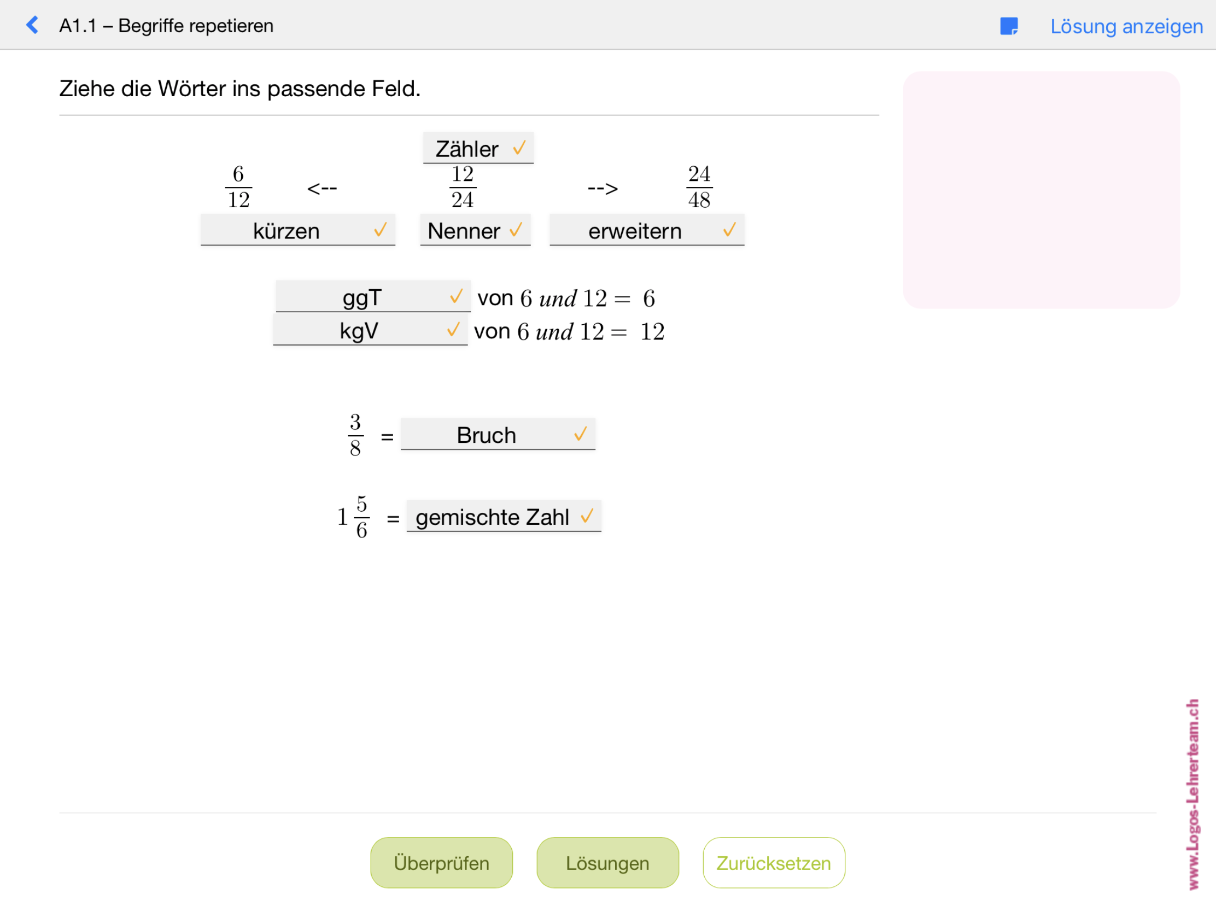Click the checkmark next to kgV

[x=453, y=330]
